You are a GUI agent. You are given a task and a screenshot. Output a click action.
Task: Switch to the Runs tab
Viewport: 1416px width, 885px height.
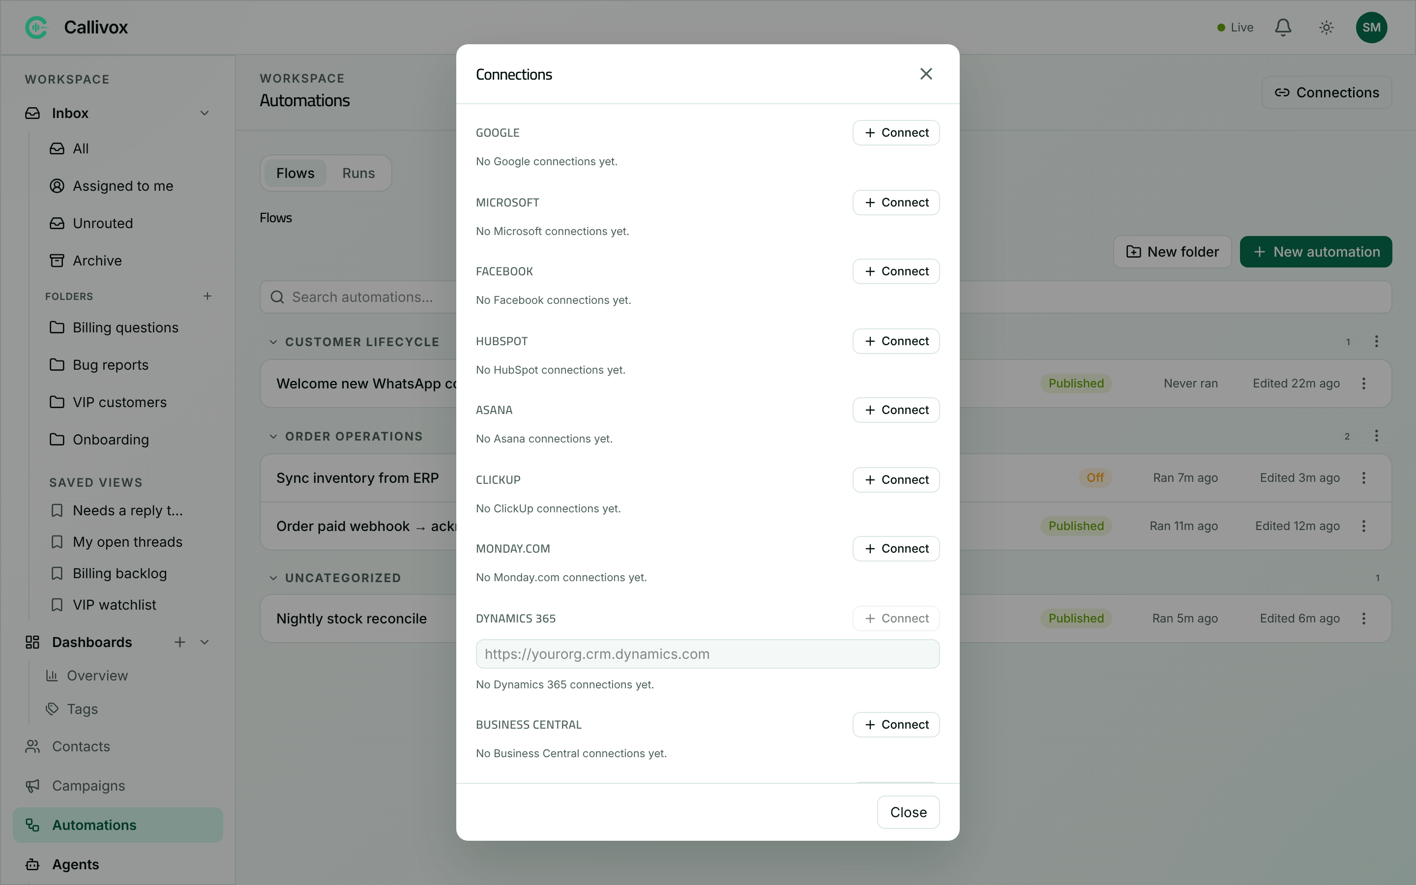358,173
